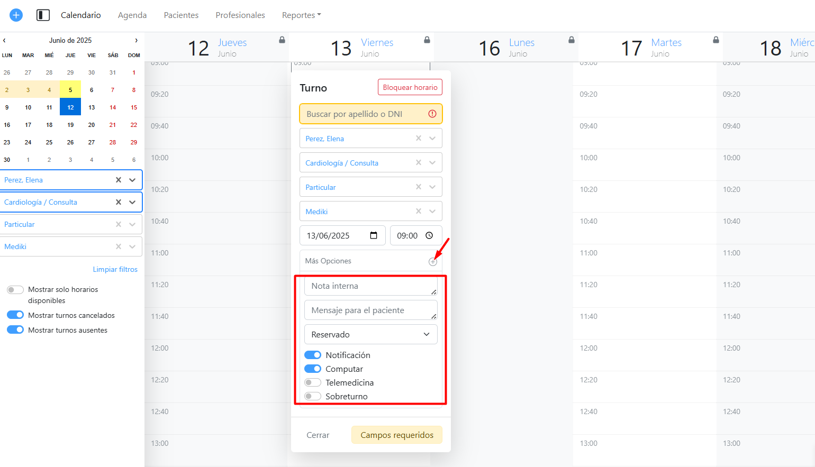Toggle the sidebar panel icon
The width and height of the screenshot is (815, 467).
point(43,15)
